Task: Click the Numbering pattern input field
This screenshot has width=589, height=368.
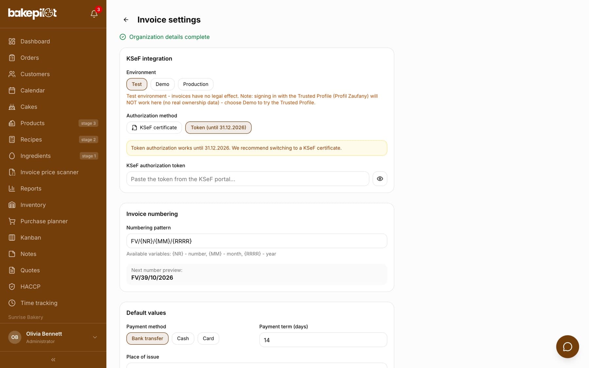Action: tap(257, 241)
